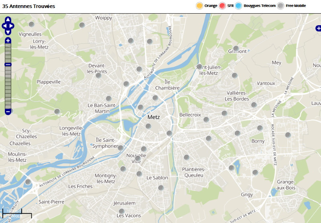321x223 pixels.
Task: Pan the map north with up arrow
Action: (x=8, y=19)
